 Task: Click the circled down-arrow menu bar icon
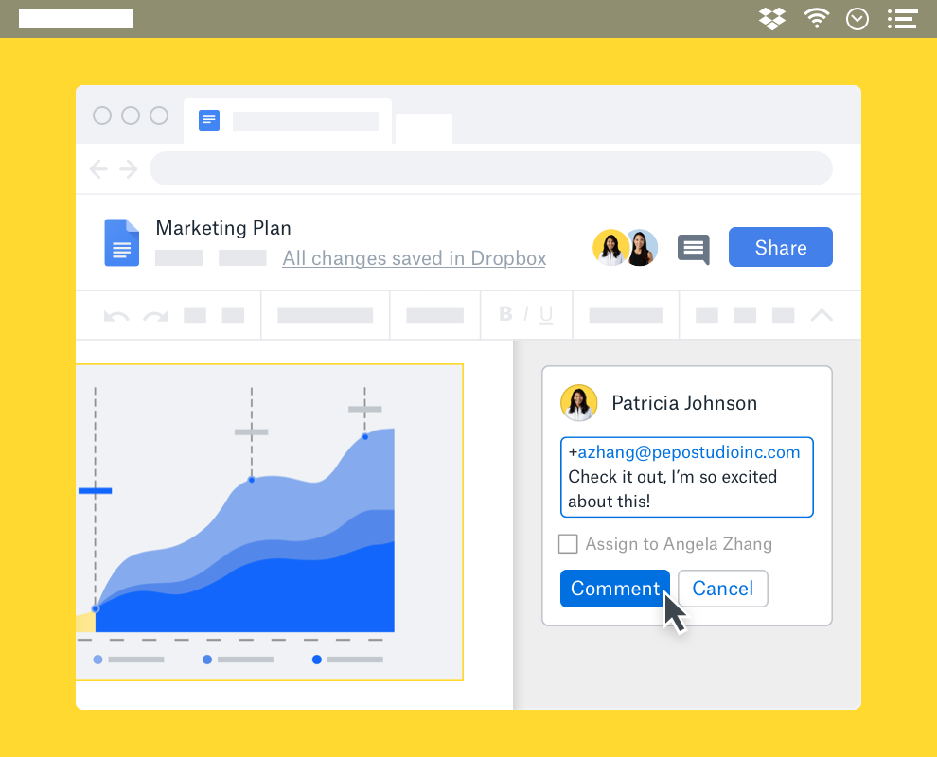[x=857, y=19]
